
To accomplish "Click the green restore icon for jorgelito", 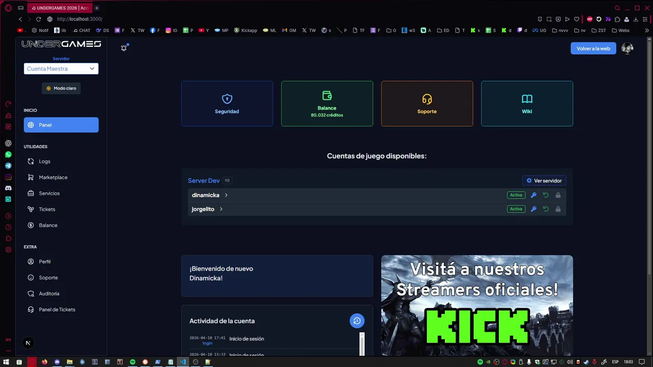I will [x=546, y=209].
